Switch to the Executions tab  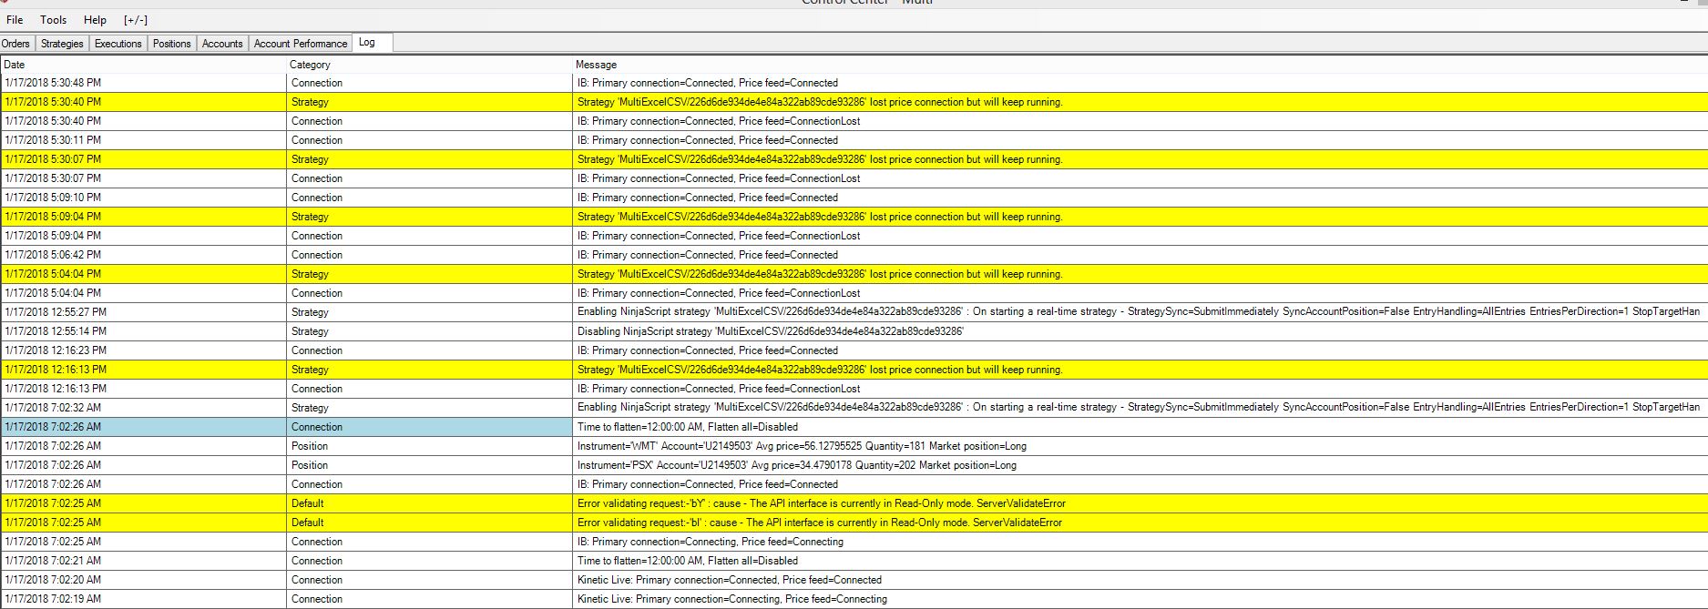pos(118,44)
